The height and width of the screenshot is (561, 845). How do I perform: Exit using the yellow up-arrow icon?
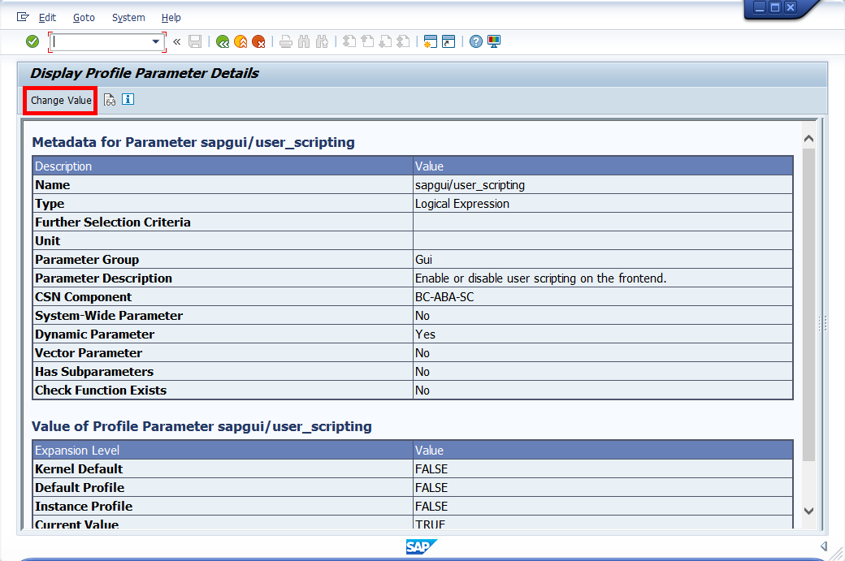(240, 41)
